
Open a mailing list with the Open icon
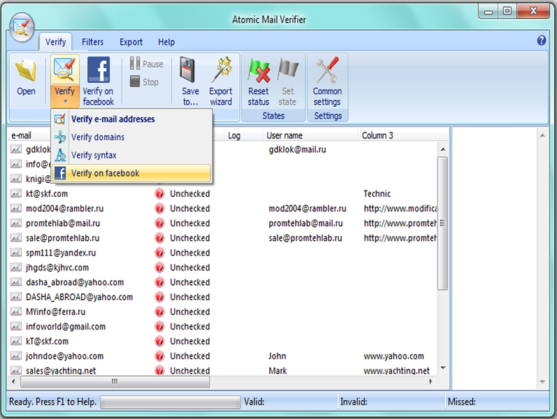click(26, 71)
